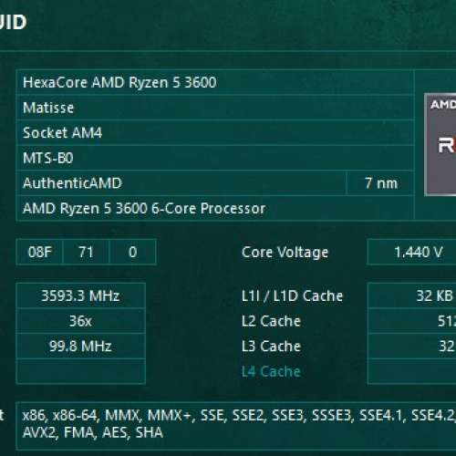
Task: Click the 'L1I / L1D Cache' label
Action: pyautogui.click(x=292, y=295)
